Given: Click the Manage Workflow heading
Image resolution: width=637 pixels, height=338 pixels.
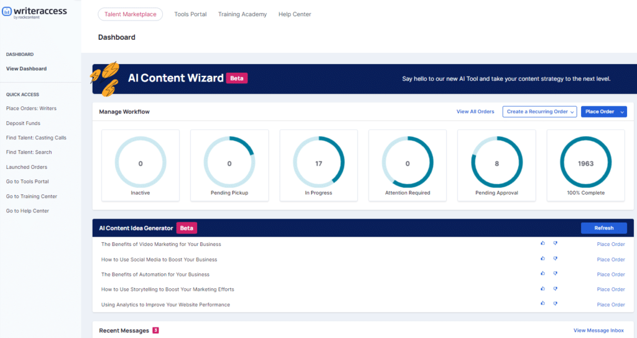Looking at the screenshot, I should (x=124, y=112).
